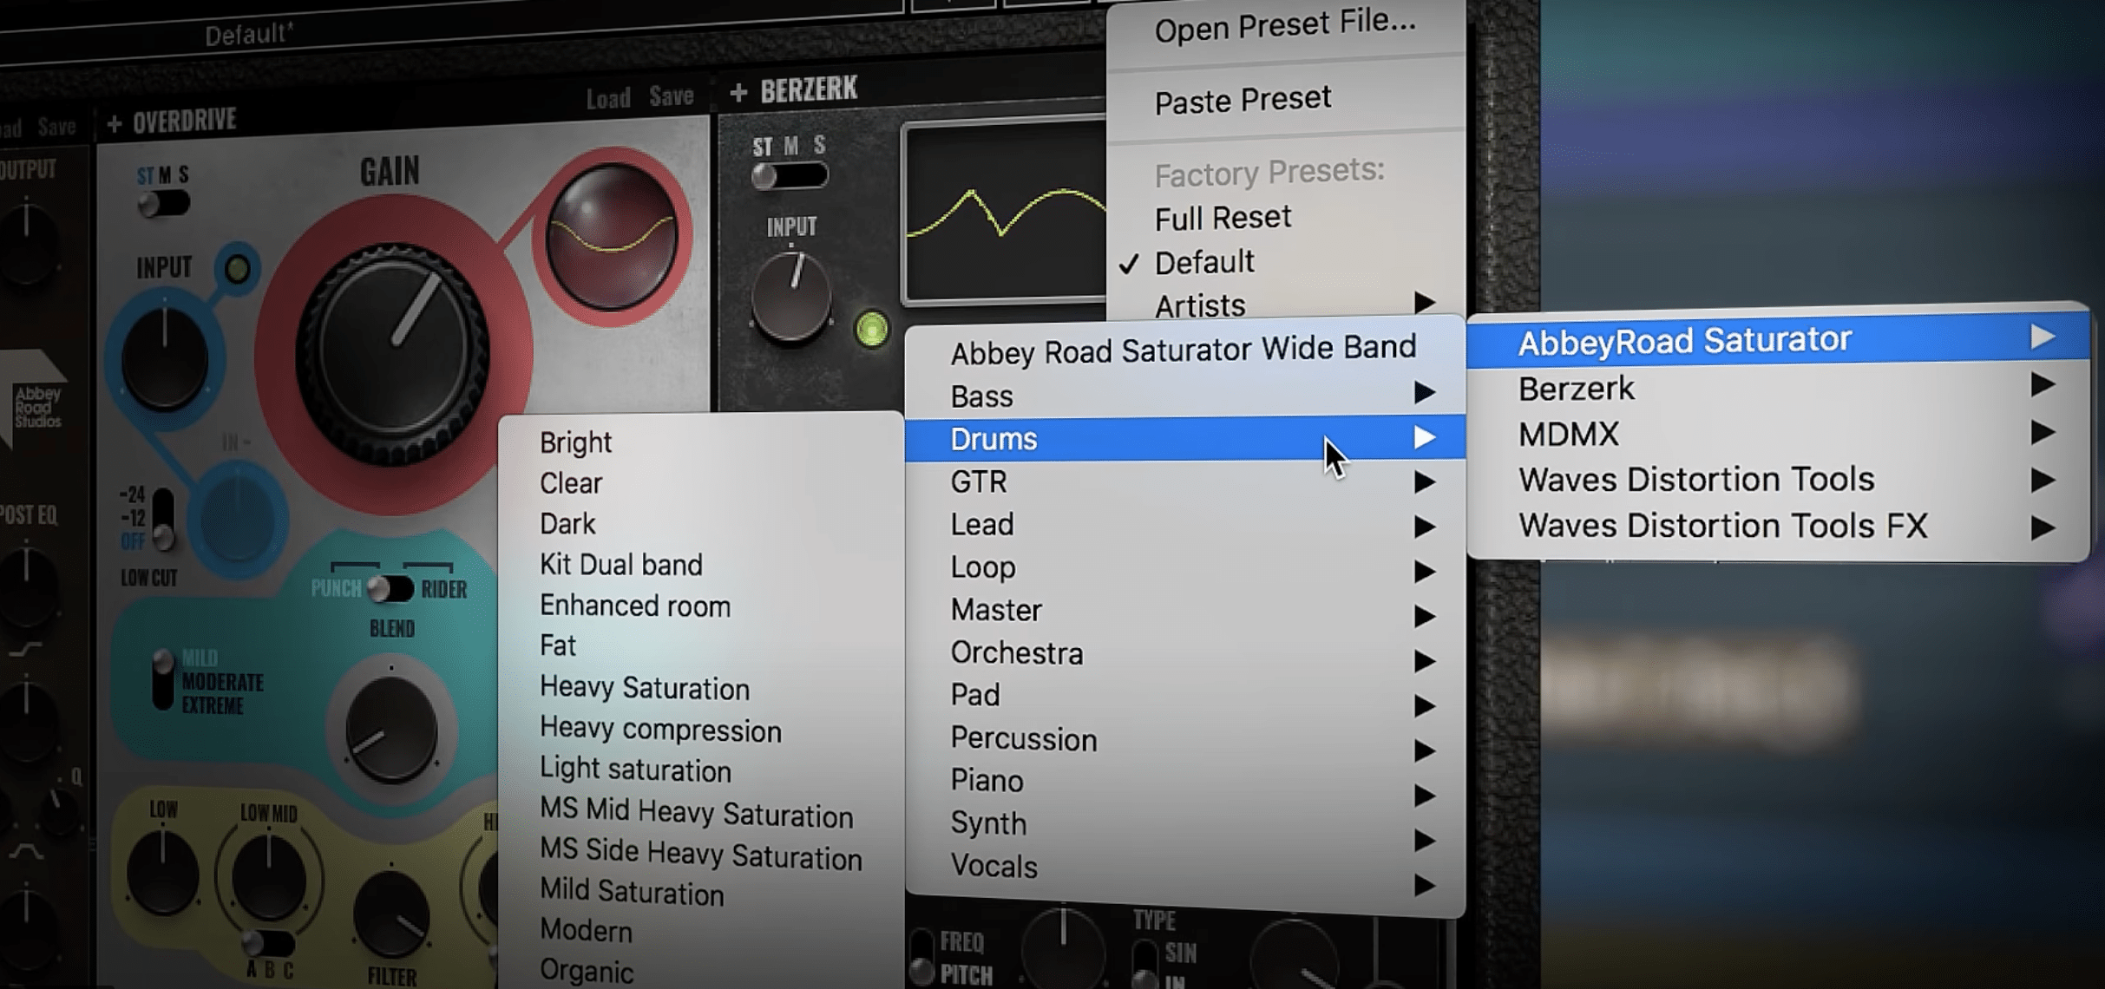This screenshot has height=989, width=2105.
Task: Select the Enhanced room preset
Action: pyautogui.click(x=701, y=606)
